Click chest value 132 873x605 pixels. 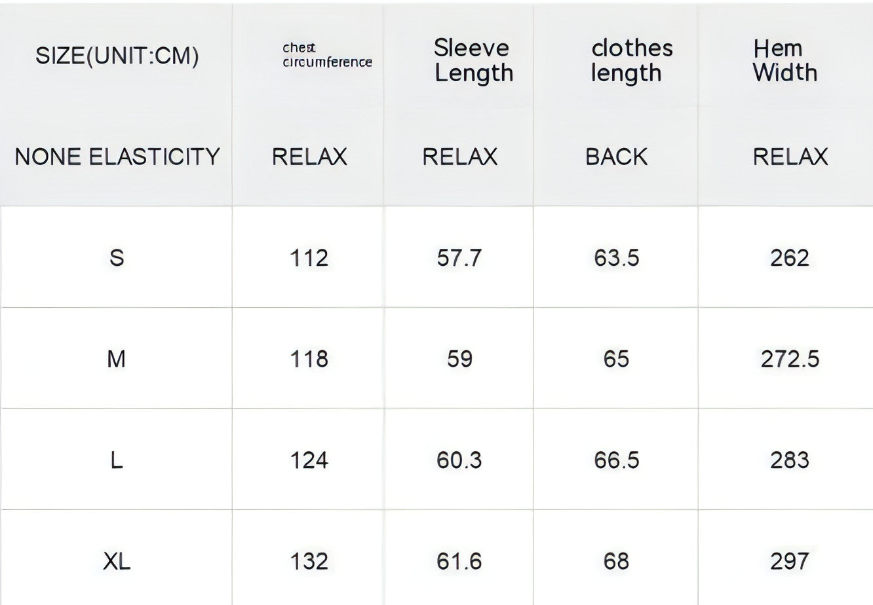[309, 561]
